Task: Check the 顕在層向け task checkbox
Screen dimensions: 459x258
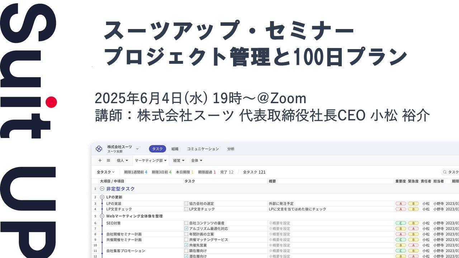Action: point(186,251)
